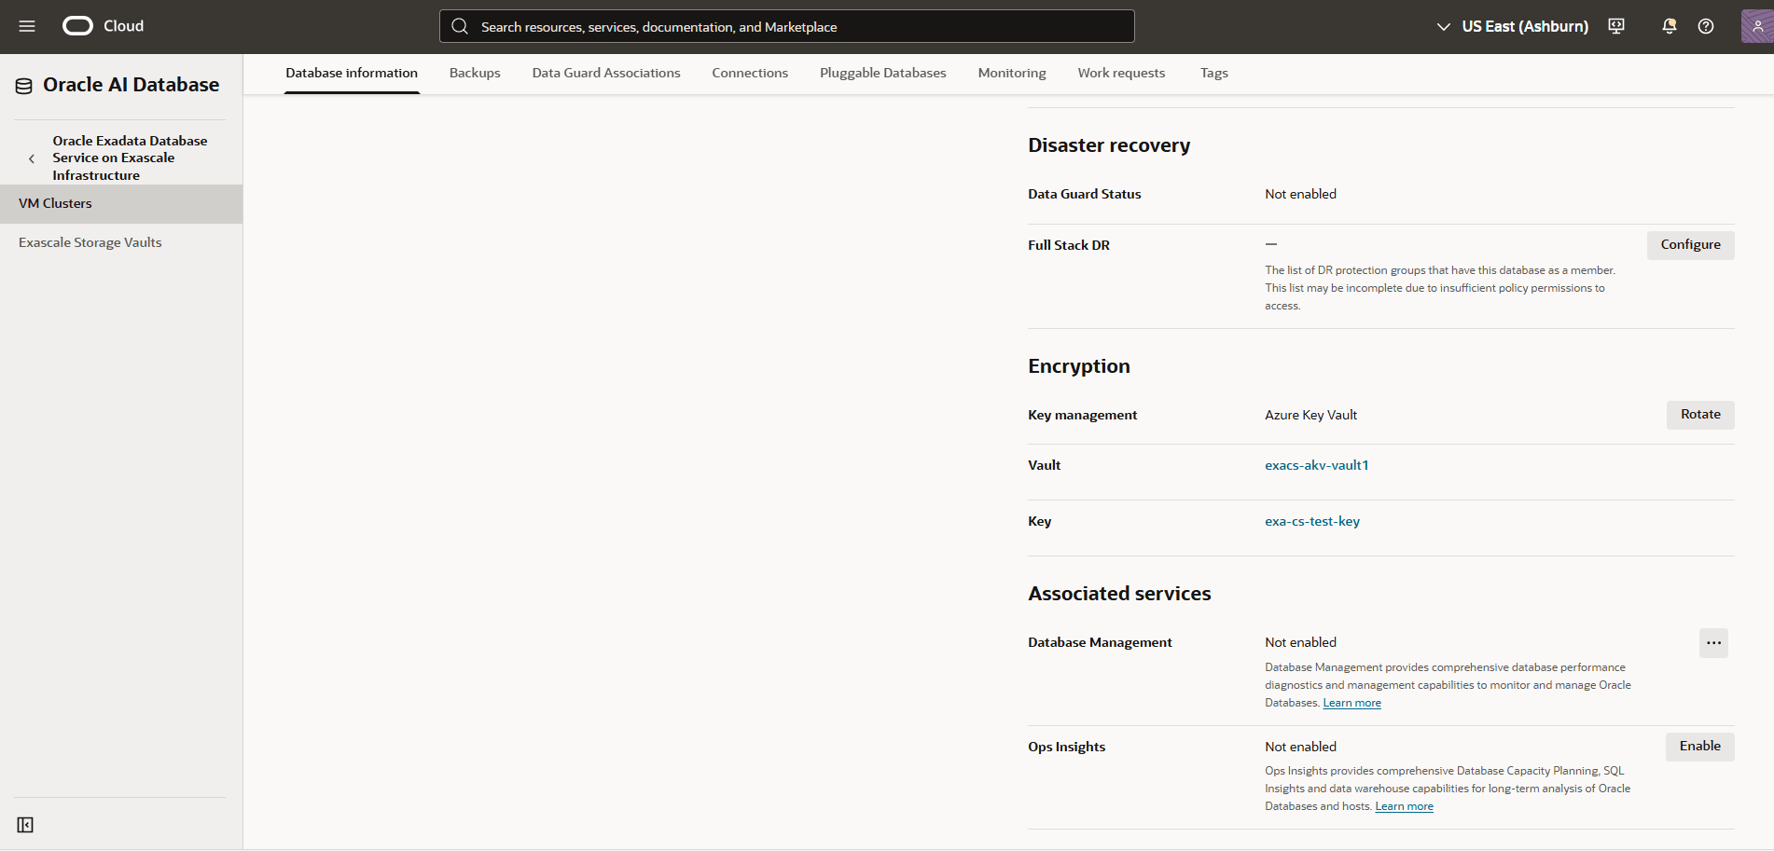Switch to the Monitoring tab

click(x=1012, y=73)
